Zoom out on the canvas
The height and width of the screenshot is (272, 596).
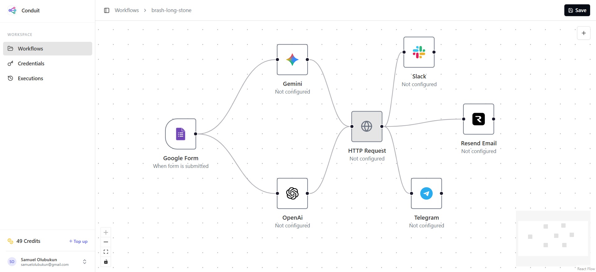point(106,242)
